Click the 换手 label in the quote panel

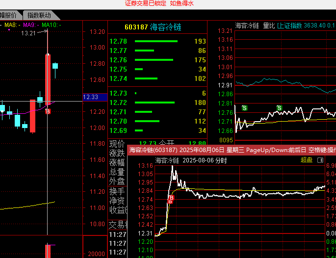tap(117, 191)
